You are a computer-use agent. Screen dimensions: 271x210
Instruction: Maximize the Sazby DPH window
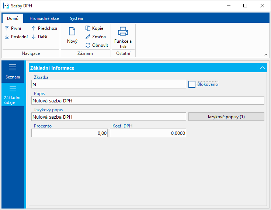(245, 6)
